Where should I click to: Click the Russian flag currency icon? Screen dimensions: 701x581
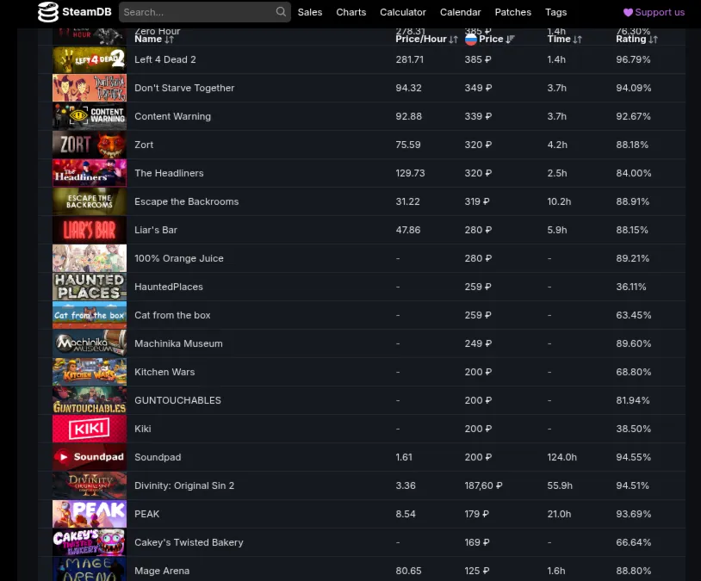click(471, 40)
